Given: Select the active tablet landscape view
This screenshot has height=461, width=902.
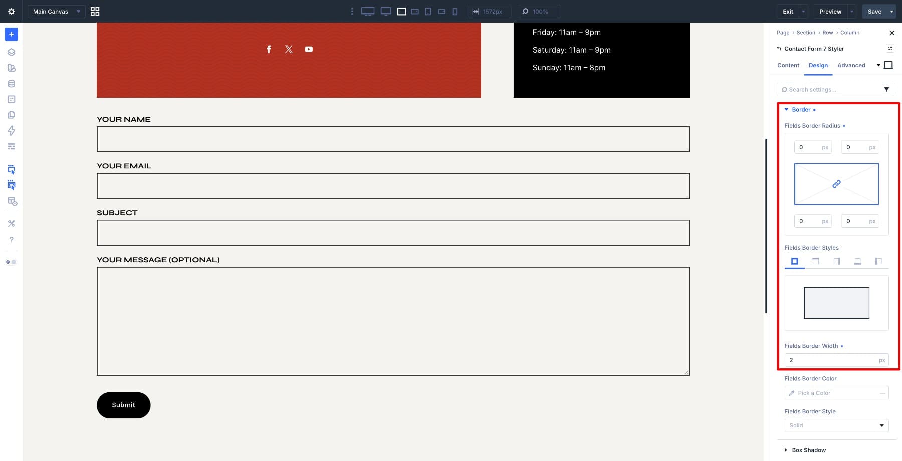Looking at the screenshot, I should point(401,11).
